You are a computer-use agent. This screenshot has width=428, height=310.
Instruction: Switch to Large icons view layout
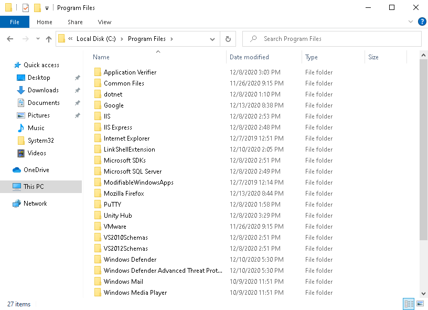pos(420,304)
